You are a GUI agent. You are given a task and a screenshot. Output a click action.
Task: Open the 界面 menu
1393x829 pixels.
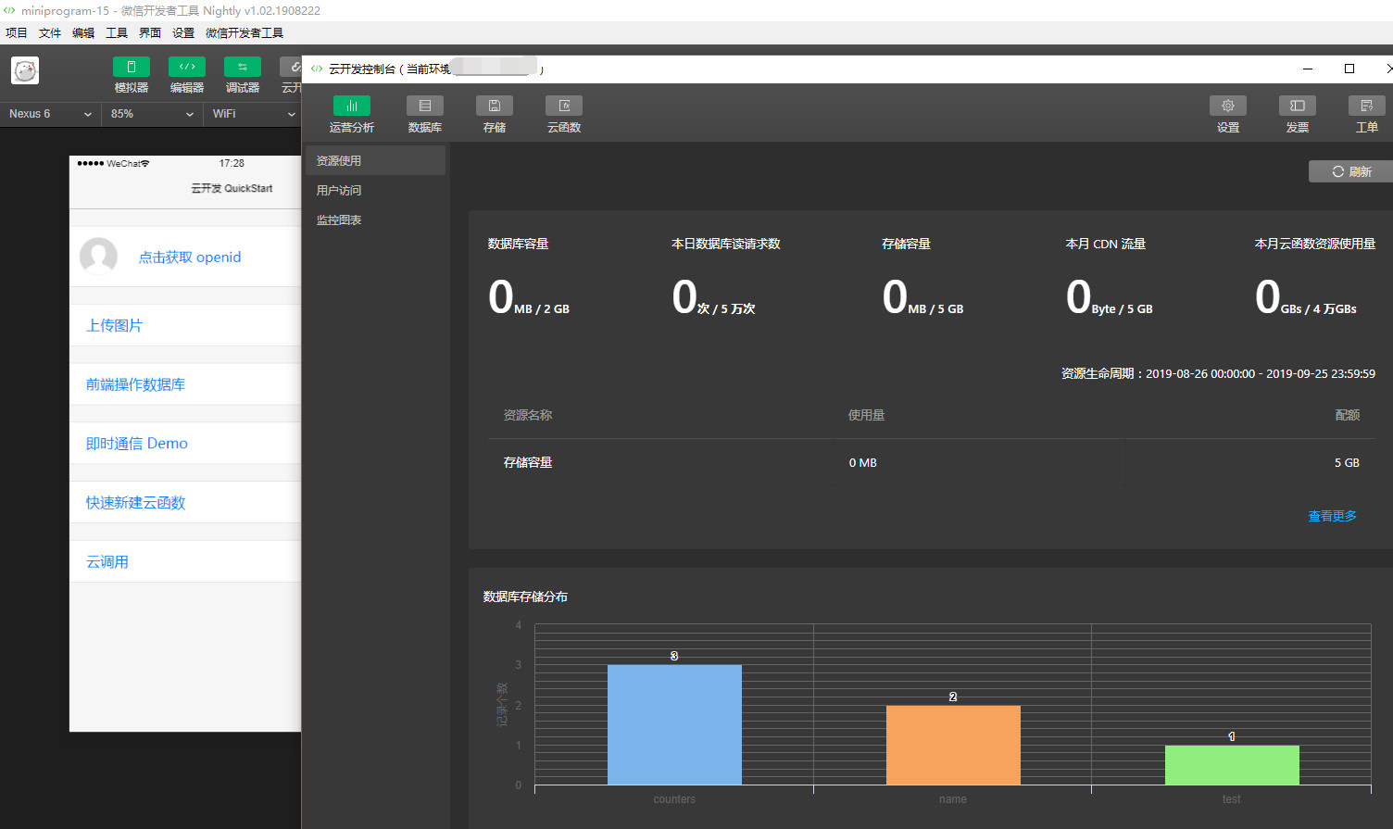[x=150, y=32]
